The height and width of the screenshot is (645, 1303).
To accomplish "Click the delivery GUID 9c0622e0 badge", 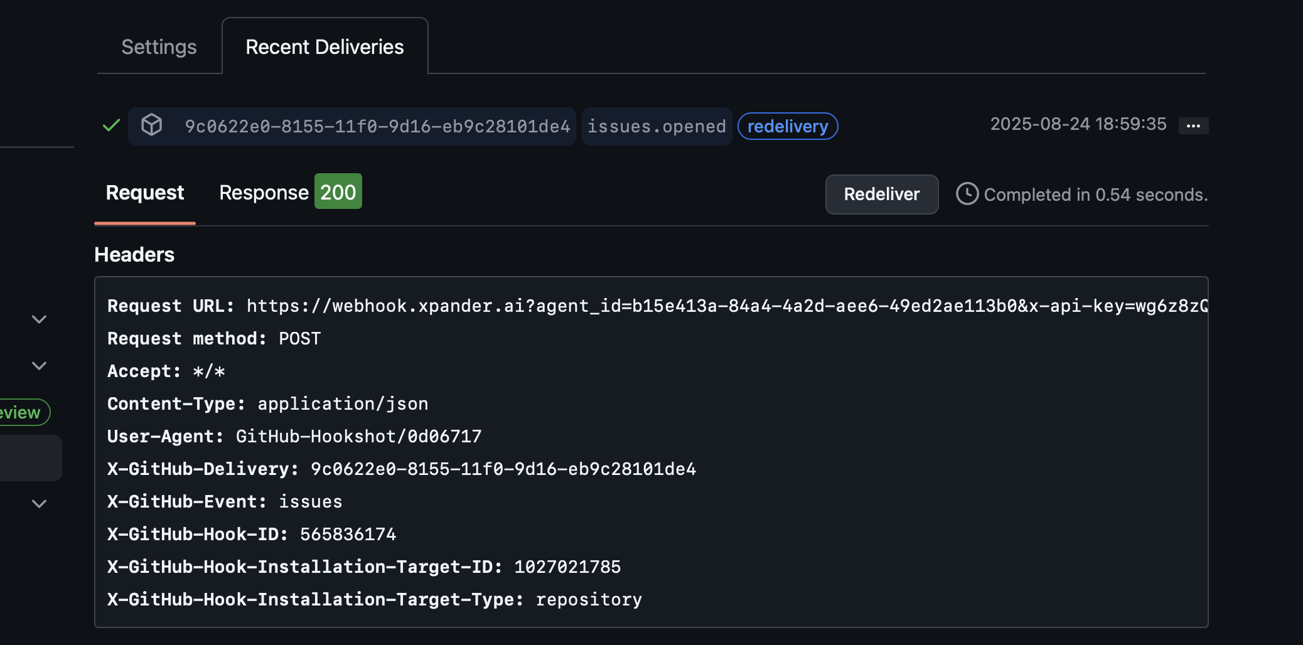I will coord(378,126).
